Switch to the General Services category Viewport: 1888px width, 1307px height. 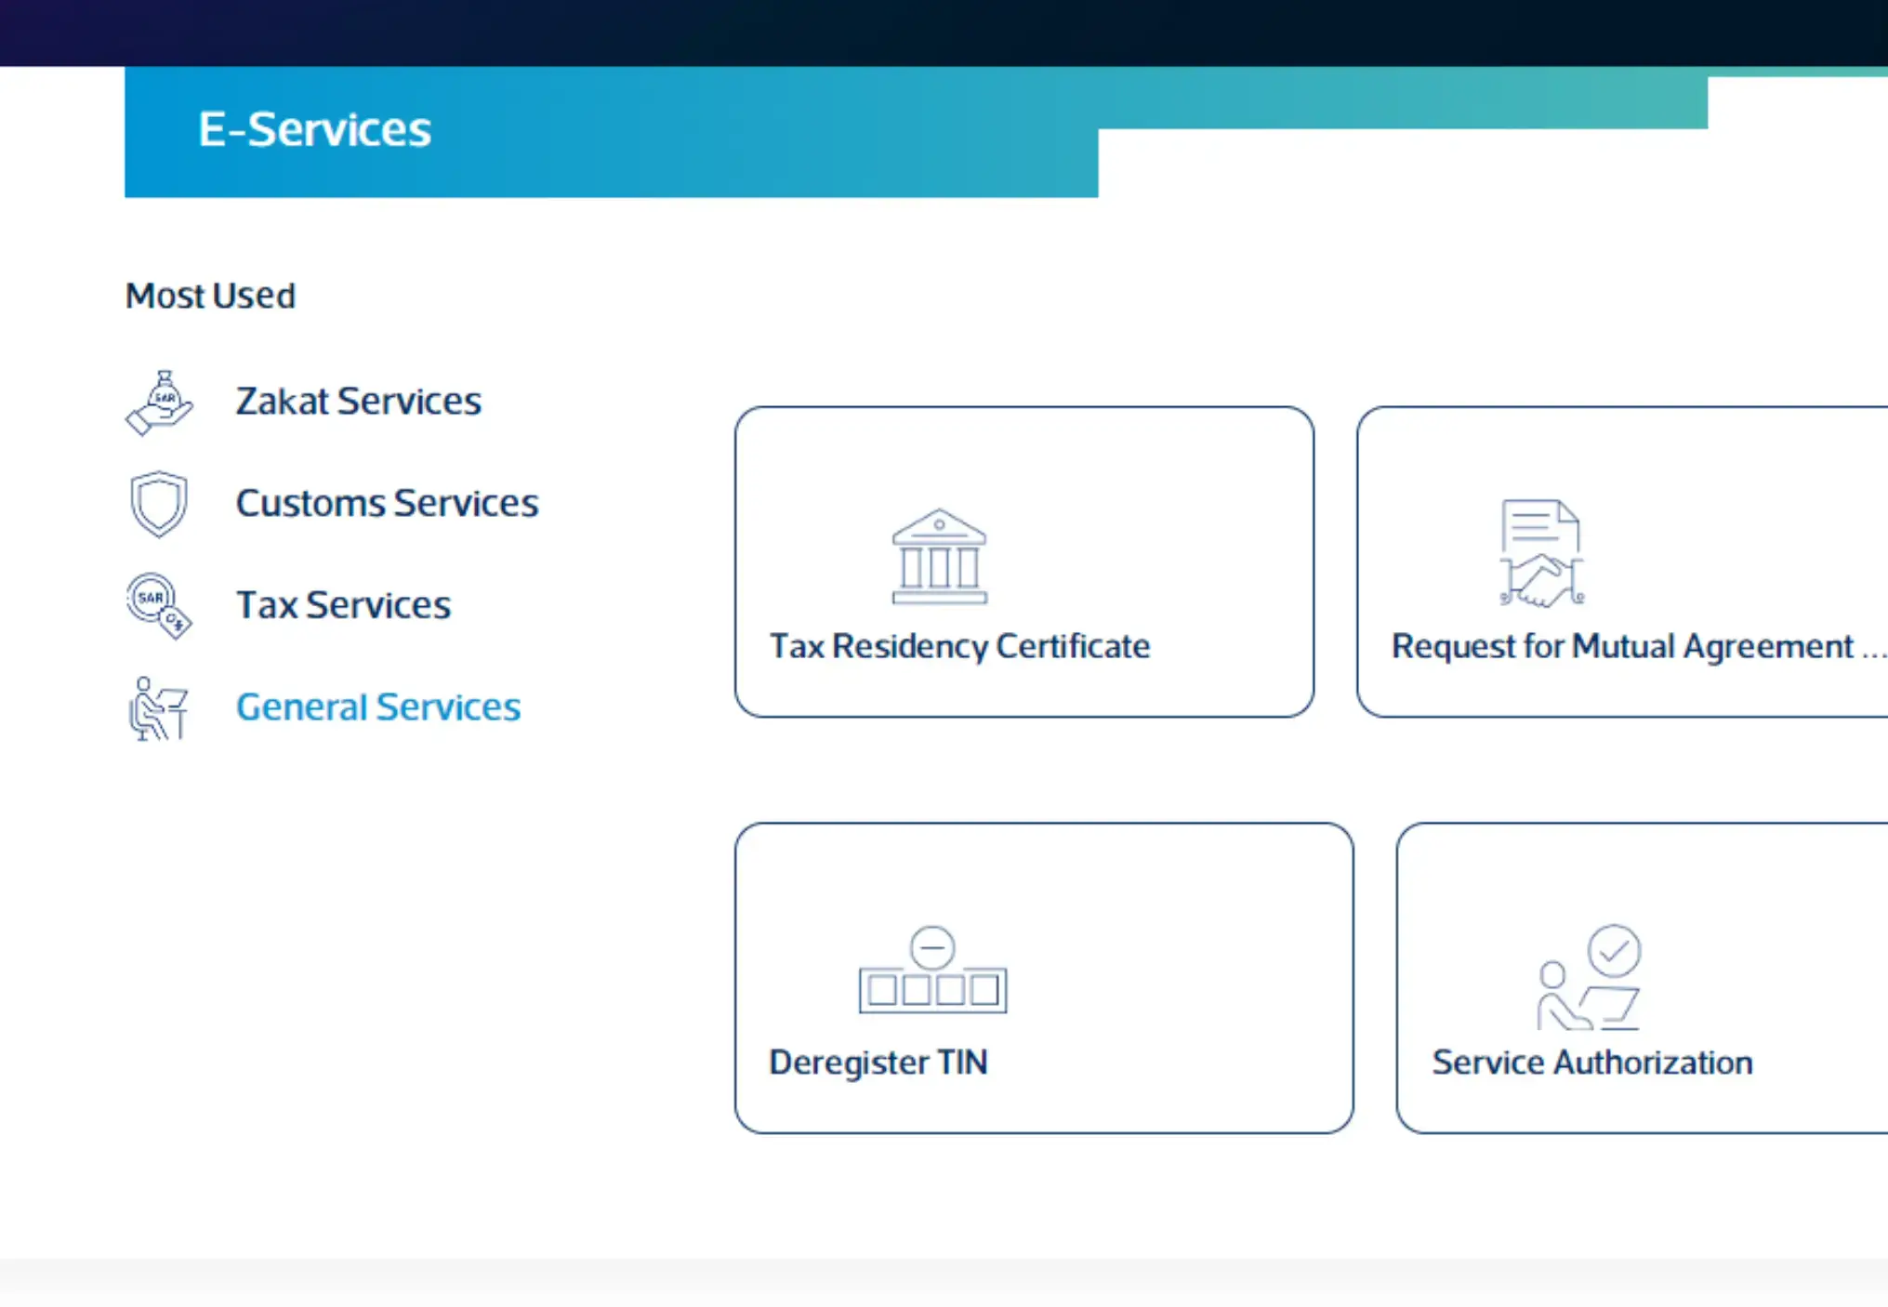[377, 707]
